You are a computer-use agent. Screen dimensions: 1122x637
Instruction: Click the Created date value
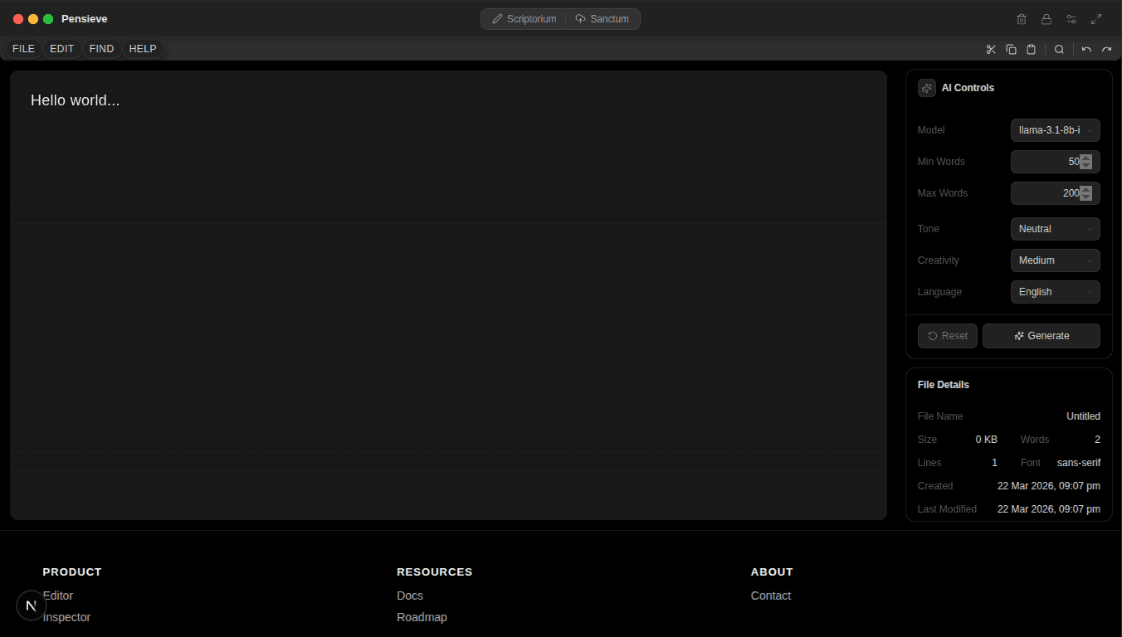click(x=1049, y=486)
